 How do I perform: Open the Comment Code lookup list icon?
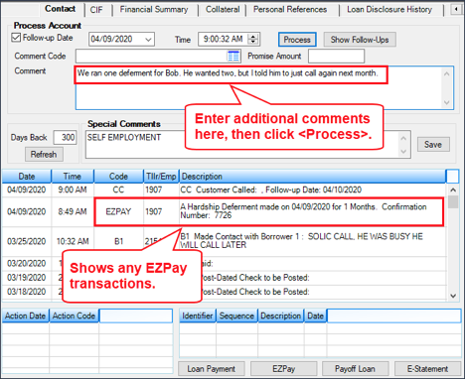coord(233,56)
